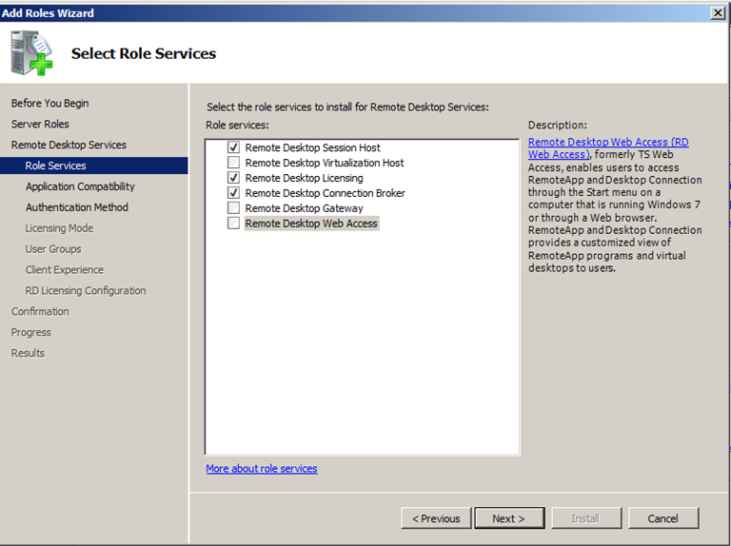The height and width of the screenshot is (546, 731).
Task: Click the Add Roles server wizard icon
Action: 31,52
